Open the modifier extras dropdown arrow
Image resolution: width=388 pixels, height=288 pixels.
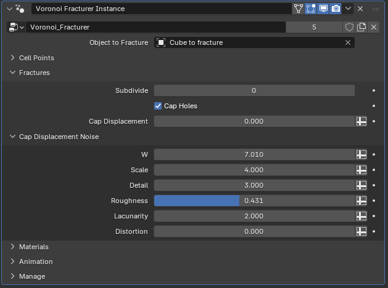pos(349,9)
